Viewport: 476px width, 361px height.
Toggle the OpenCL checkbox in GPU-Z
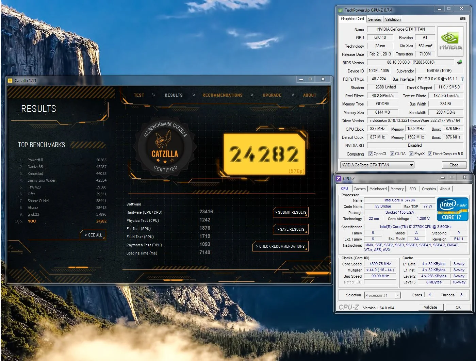(371, 154)
